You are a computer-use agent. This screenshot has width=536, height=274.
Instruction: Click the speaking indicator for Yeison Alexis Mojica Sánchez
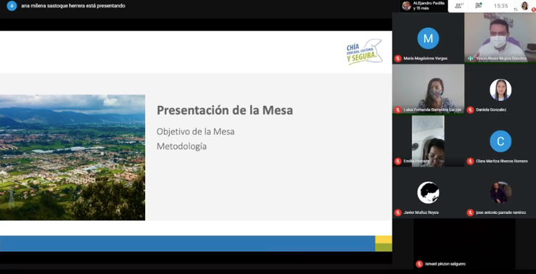[x=471, y=59]
